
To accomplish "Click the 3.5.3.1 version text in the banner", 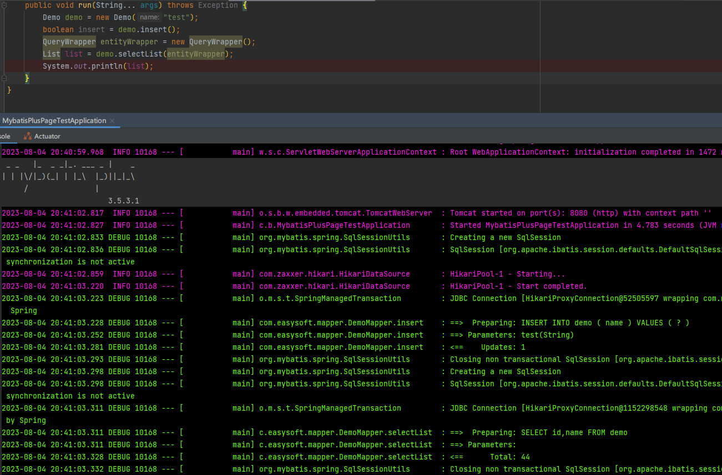I will (x=123, y=201).
